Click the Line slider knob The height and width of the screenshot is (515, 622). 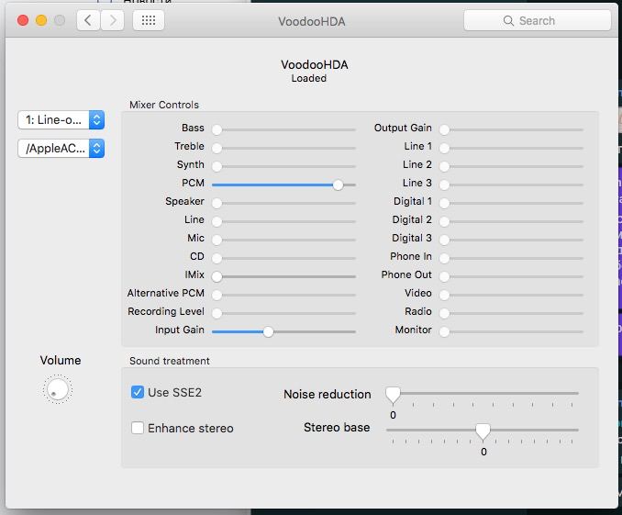(217, 221)
